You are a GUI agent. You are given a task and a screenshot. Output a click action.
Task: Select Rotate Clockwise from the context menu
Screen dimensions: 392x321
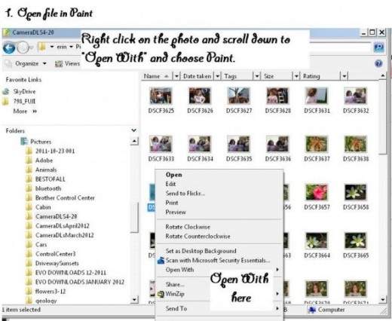click(x=188, y=227)
